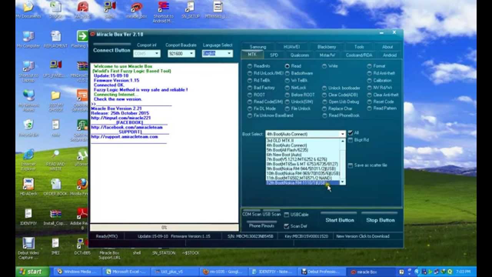Open the HD ADeck desktop shortcut
Screen dimensions: 492x277
coord(28,187)
